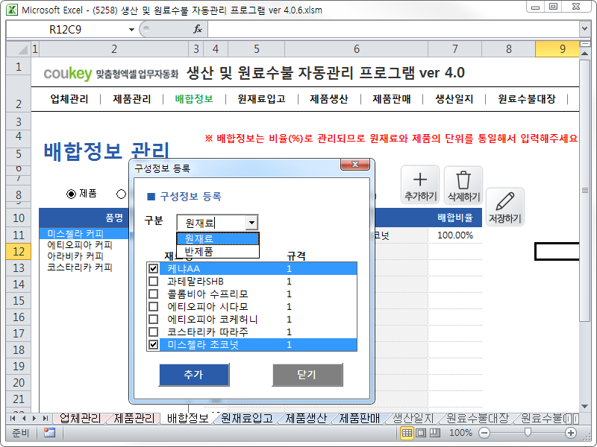Viewport: 597px width, 447px height.
Task: Open the 제품생산 menu
Action: click(329, 99)
